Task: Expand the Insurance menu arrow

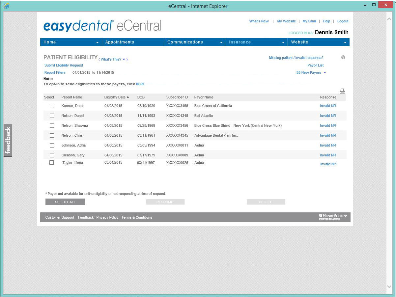Action: coord(283,43)
